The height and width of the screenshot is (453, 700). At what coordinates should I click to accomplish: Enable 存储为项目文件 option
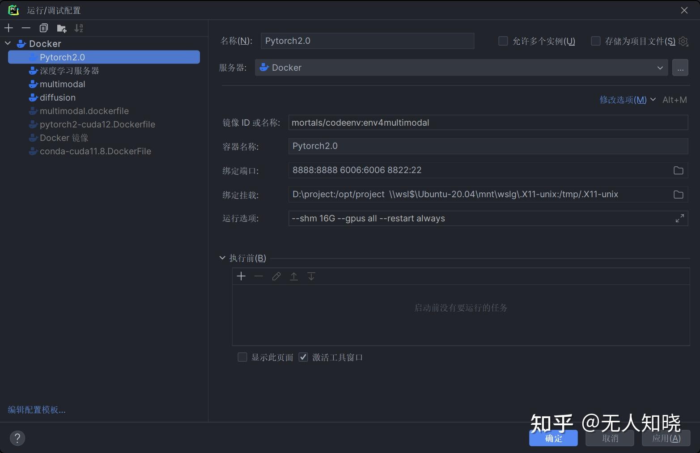click(x=596, y=41)
